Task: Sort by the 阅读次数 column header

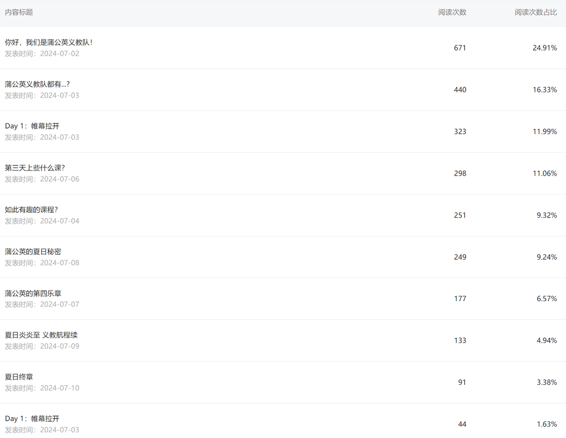Action: [x=452, y=12]
